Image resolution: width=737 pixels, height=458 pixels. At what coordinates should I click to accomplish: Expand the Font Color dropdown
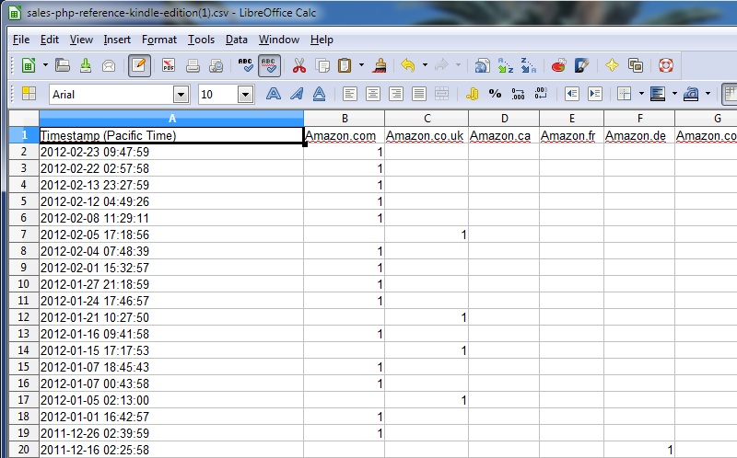pos(708,94)
